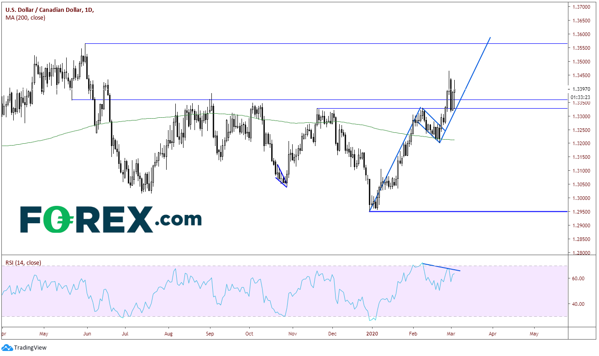Click the RSI (14, close) indicator label
The width and height of the screenshot is (599, 356).
point(23,263)
